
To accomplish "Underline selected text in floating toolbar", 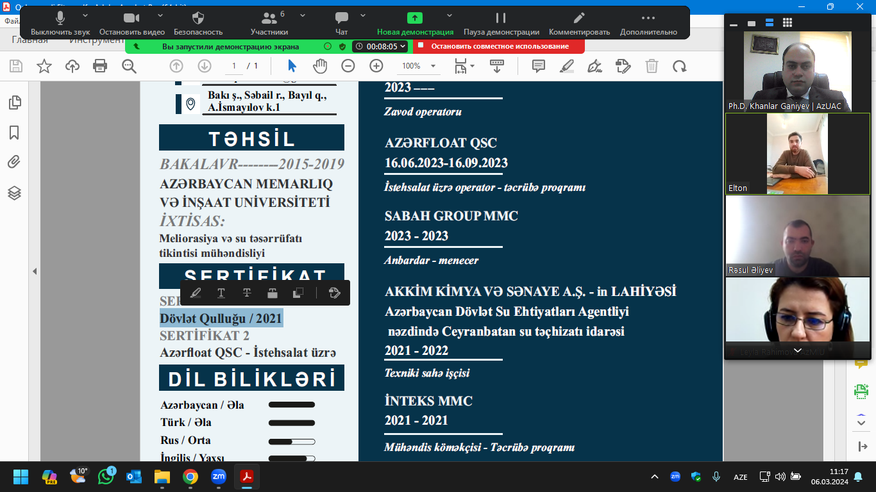I will pos(221,293).
